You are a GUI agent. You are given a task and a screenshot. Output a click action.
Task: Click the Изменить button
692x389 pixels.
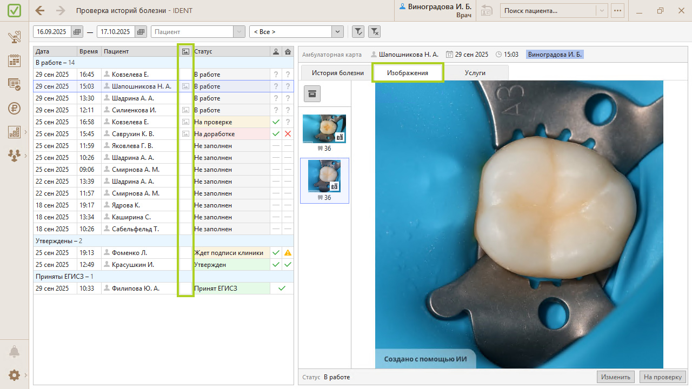pos(615,377)
